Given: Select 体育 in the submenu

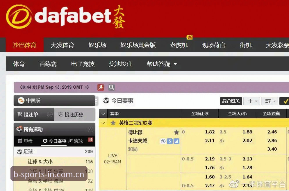Looking at the screenshot, I should (x=19, y=64).
